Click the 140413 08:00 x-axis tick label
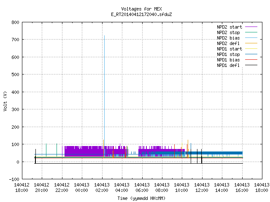The width and height of the screenshot is (270, 202). pyautogui.click(x=162, y=188)
